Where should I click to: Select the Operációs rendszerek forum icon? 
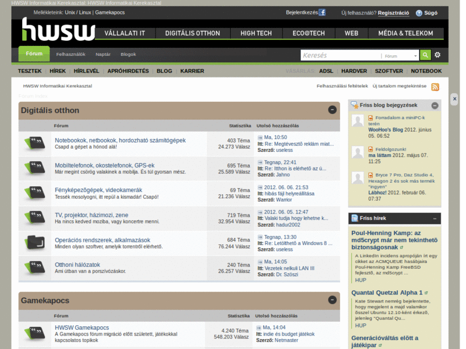pos(35,243)
